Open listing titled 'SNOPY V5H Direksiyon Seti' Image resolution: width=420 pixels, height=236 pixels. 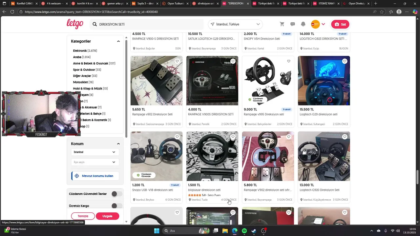point(262,39)
